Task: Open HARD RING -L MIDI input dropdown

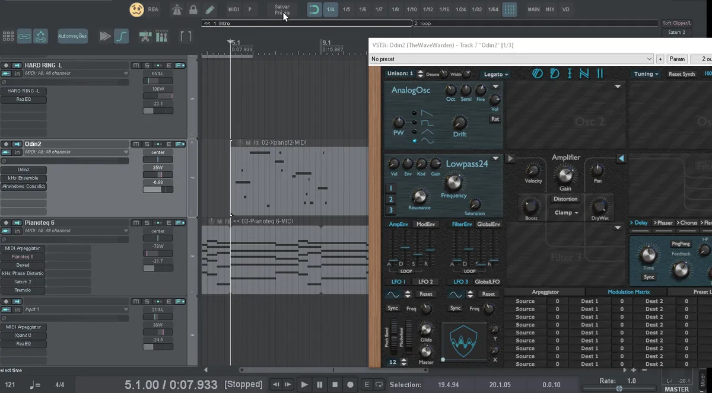Action: click(x=126, y=74)
